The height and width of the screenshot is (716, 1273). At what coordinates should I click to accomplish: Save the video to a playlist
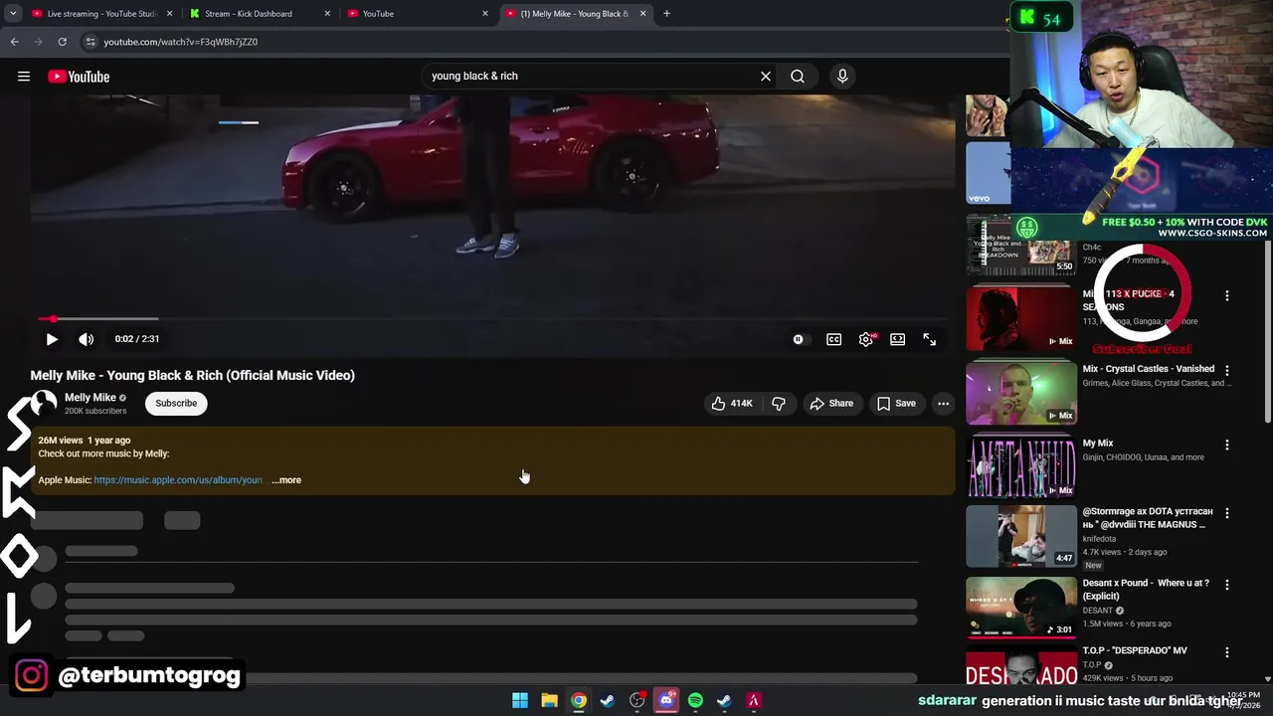(x=896, y=403)
